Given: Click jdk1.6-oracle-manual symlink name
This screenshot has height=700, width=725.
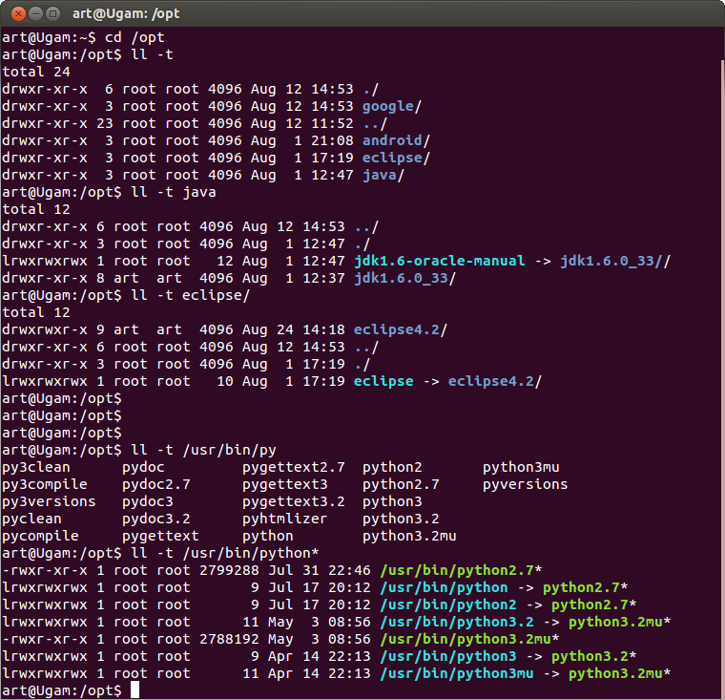Looking at the screenshot, I should tap(439, 261).
